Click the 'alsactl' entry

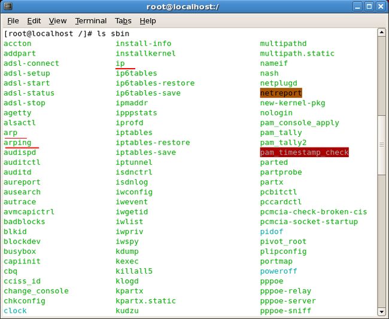pos(20,123)
